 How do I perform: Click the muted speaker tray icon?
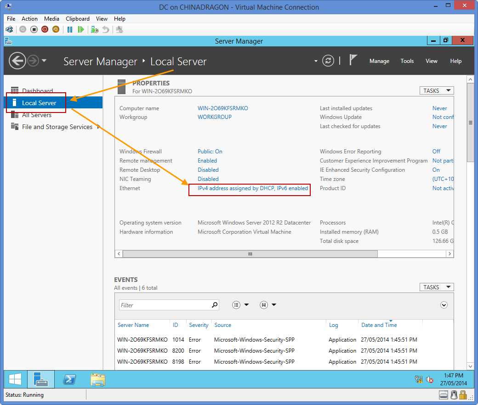(430, 379)
